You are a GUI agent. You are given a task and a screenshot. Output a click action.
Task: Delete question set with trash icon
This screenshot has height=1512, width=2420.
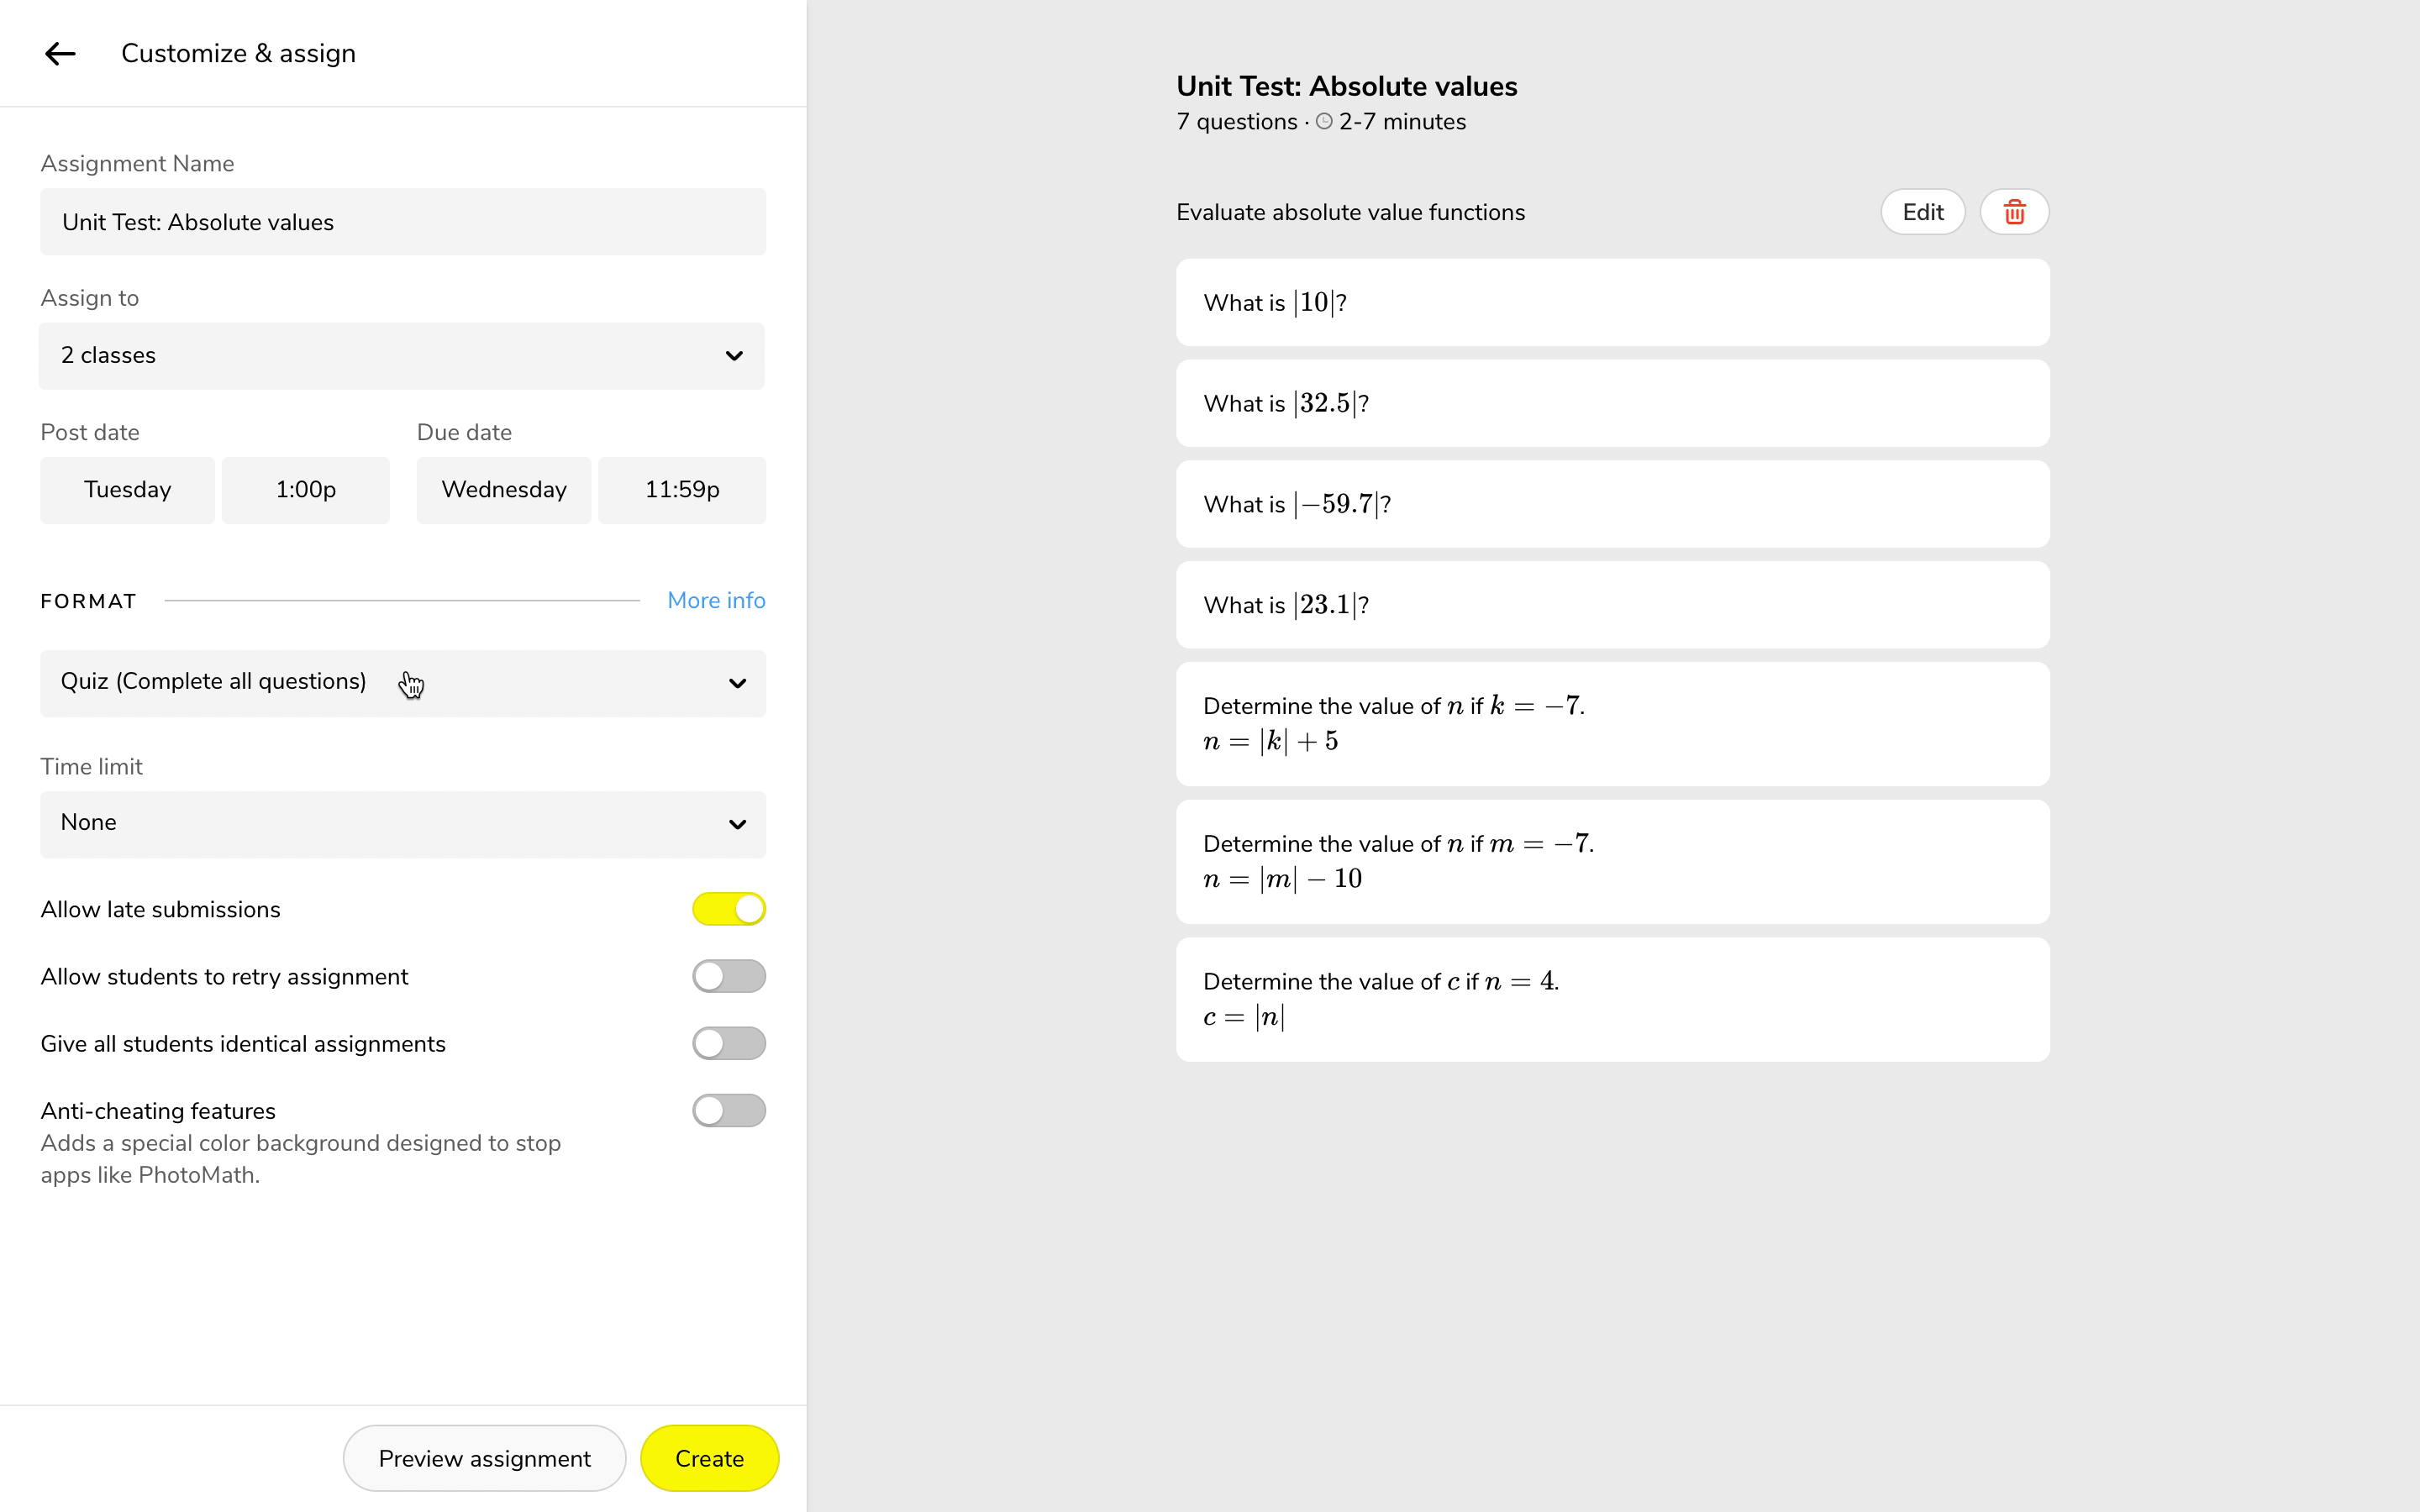coord(2014,212)
